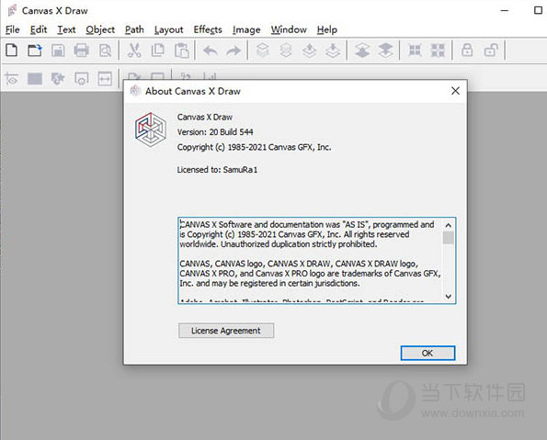
Task: Click the Group objects icon
Action: tap(415, 51)
